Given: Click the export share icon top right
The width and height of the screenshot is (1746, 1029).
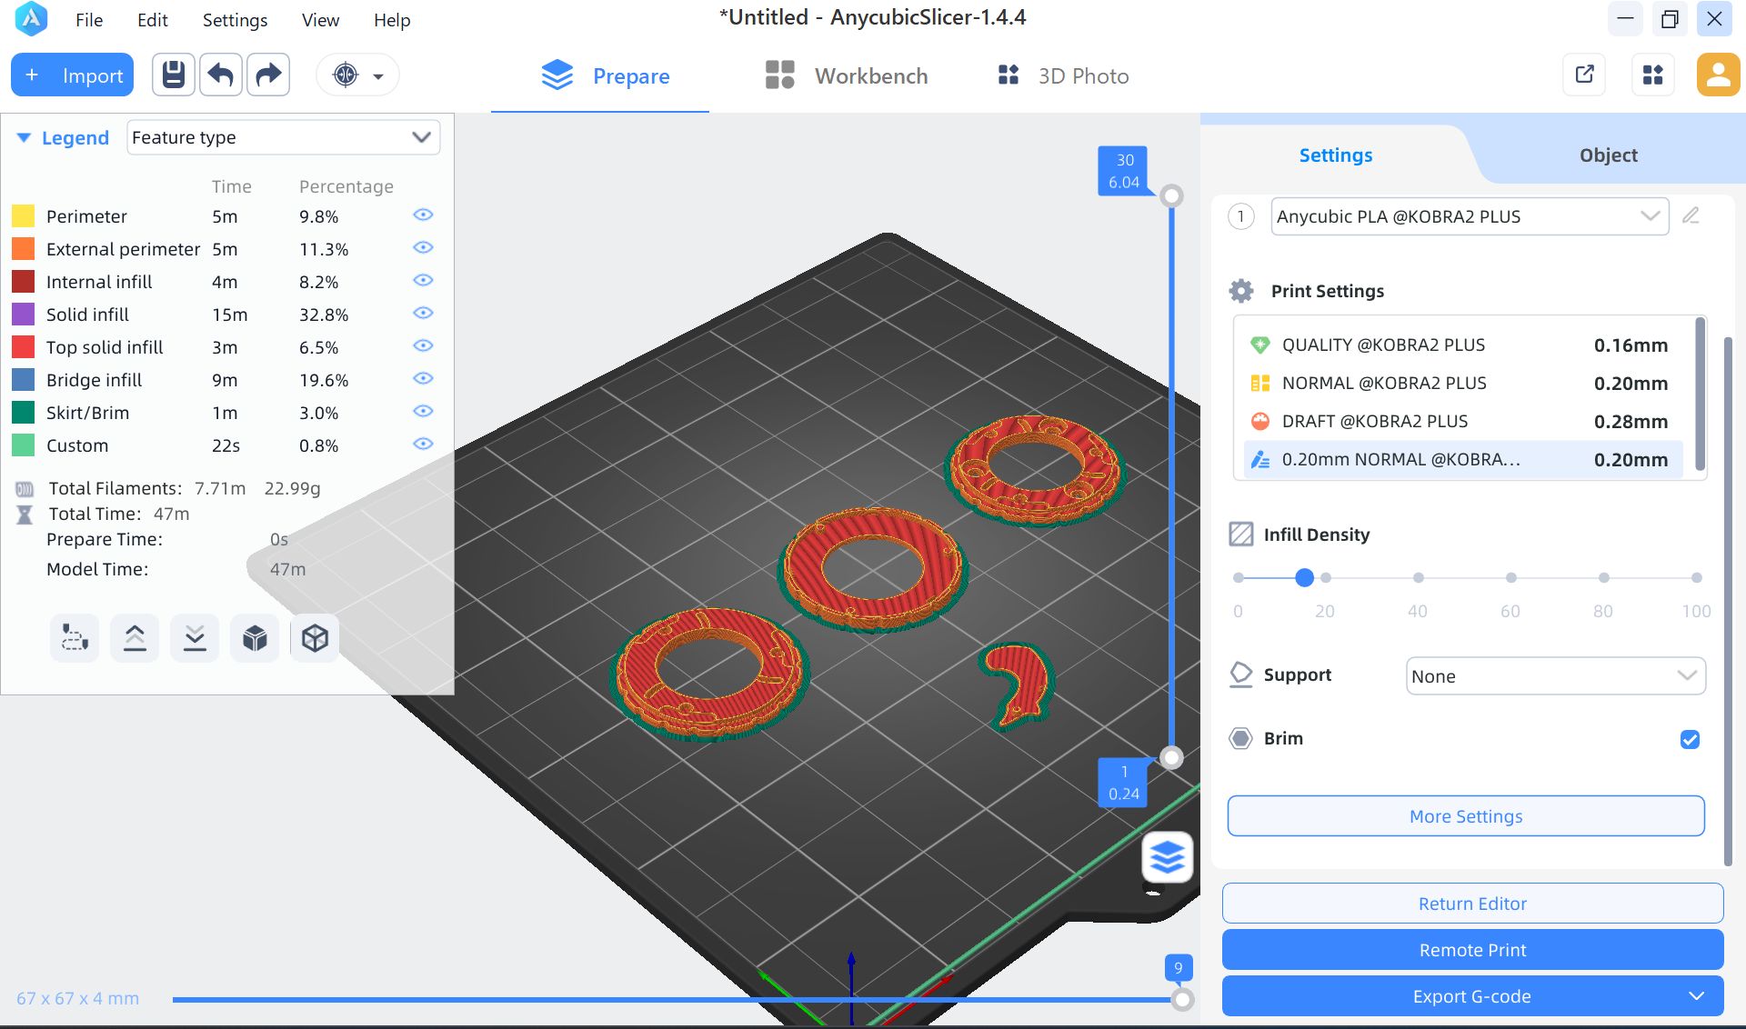Looking at the screenshot, I should [1584, 75].
